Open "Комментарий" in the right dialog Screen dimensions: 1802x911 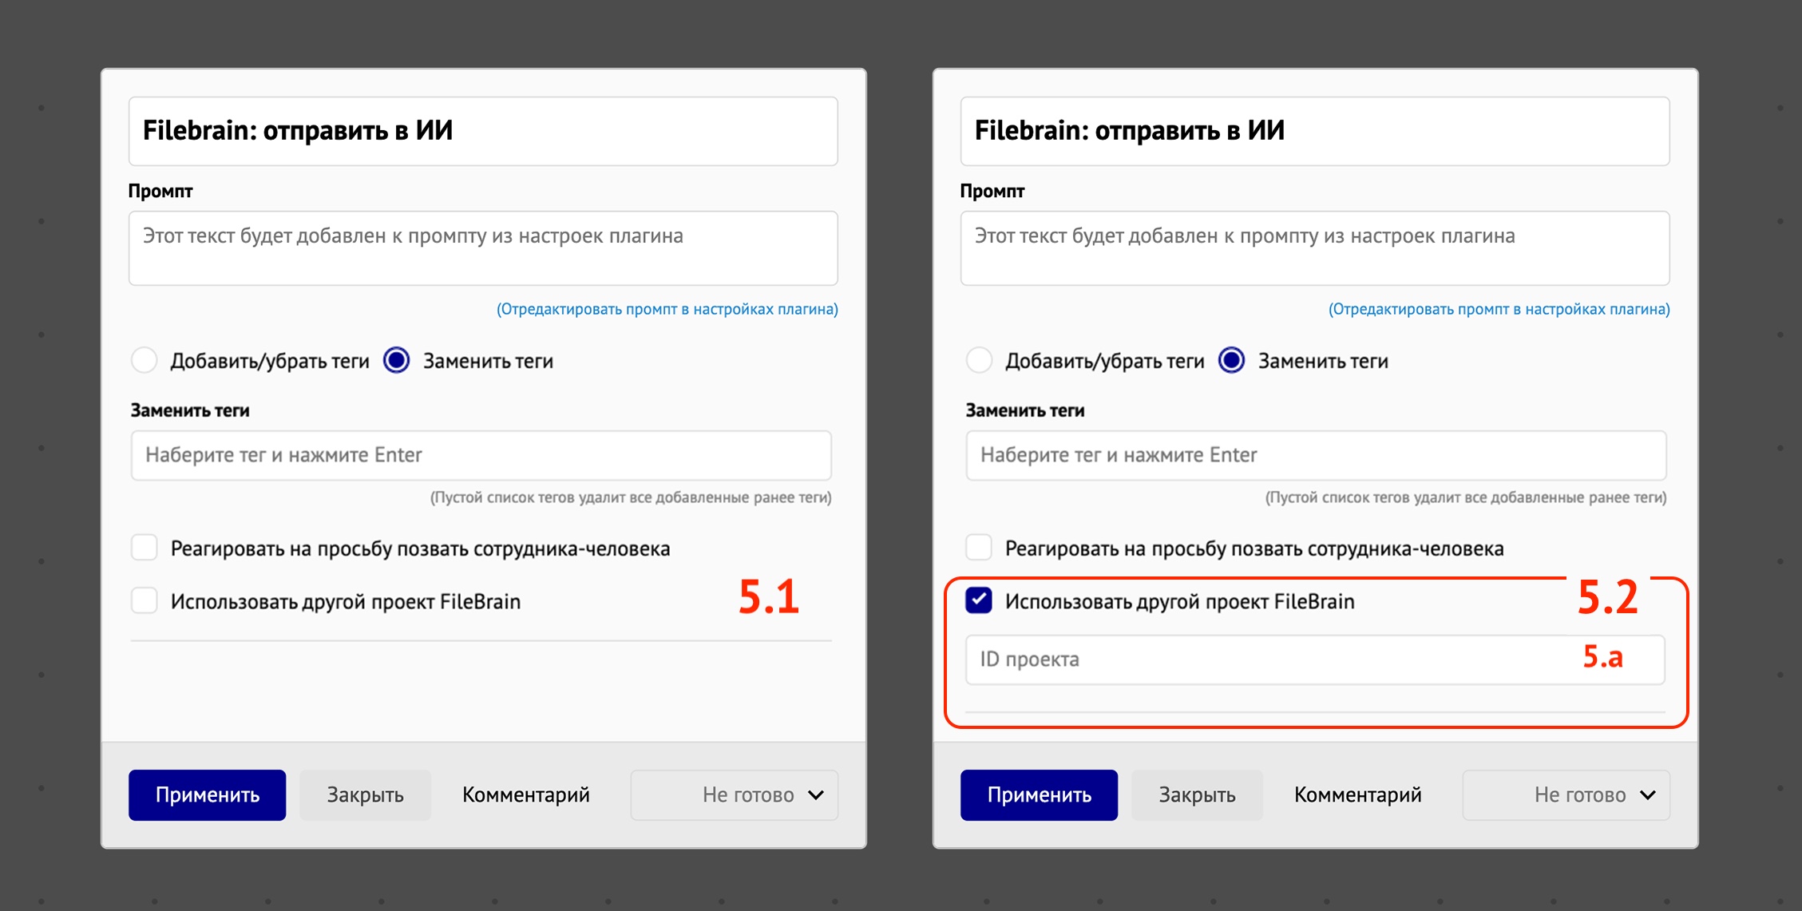[x=1357, y=794]
